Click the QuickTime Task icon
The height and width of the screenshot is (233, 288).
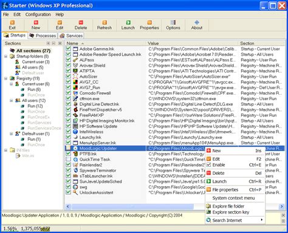[75, 160]
